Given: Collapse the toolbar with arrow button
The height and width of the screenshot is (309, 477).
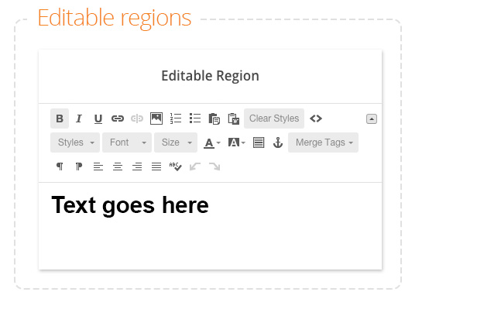Looking at the screenshot, I should pos(372,119).
